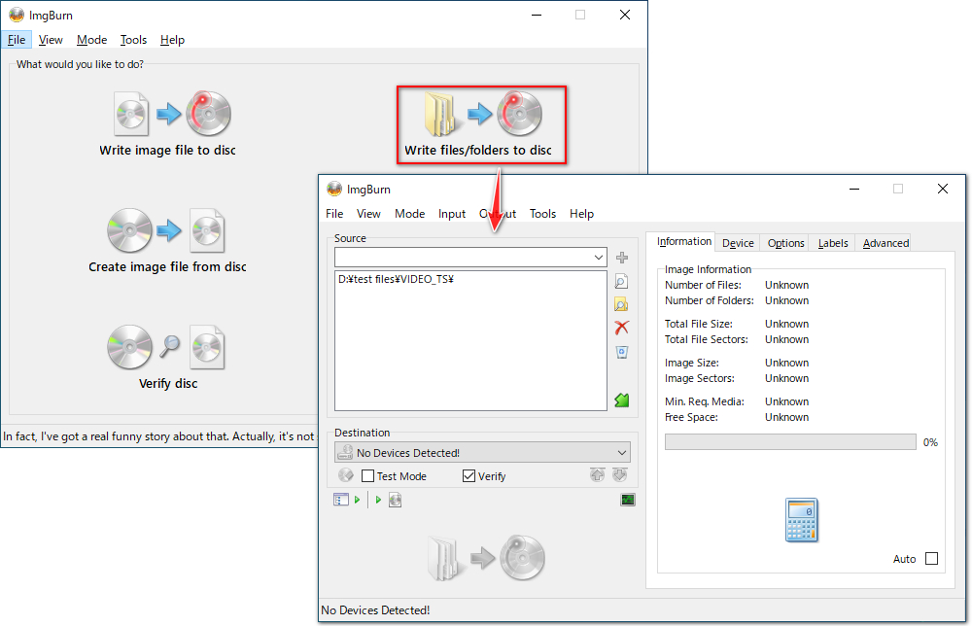Select D:¥test files¥VIDEO_TS¥ source entry
The height and width of the screenshot is (626, 972).
(x=397, y=279)
